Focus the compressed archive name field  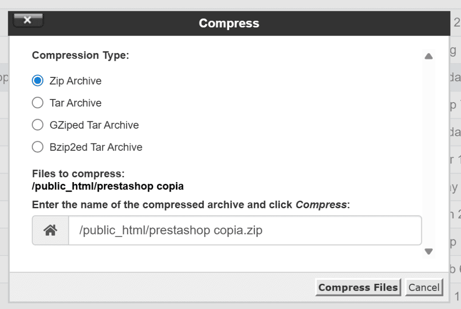coord(244,231)
